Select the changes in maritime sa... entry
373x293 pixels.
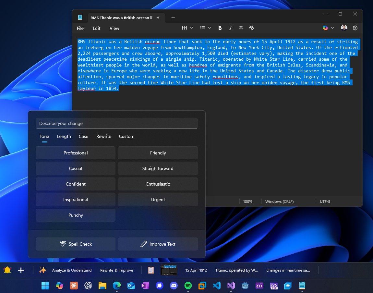288,270
